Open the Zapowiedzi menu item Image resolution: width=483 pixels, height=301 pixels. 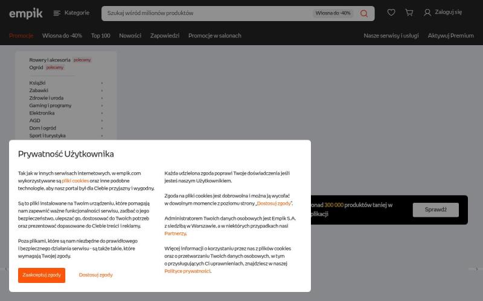pos(165,36)
